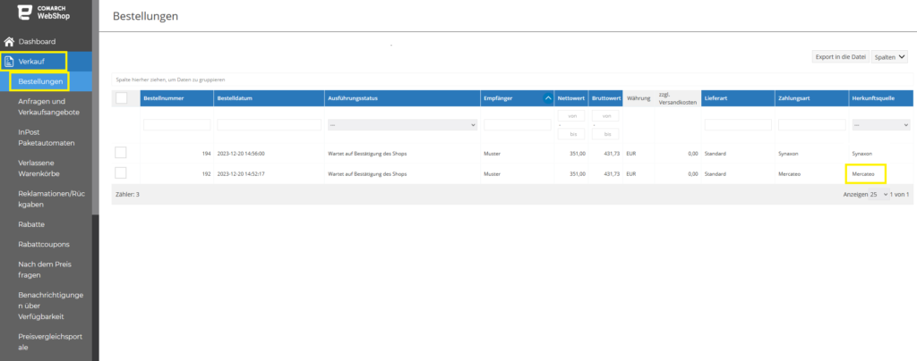Click order number 194
The width and height of the screenshot is (917, 361).
tap(207, 154)
